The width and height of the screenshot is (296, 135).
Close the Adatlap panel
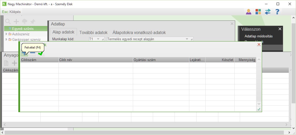(232, 24)
